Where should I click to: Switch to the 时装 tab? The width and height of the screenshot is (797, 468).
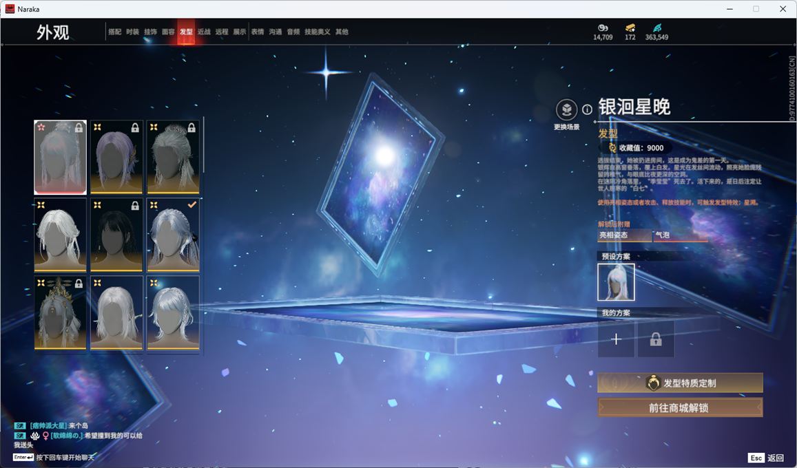pyautogui.click(x=133, y=32)
